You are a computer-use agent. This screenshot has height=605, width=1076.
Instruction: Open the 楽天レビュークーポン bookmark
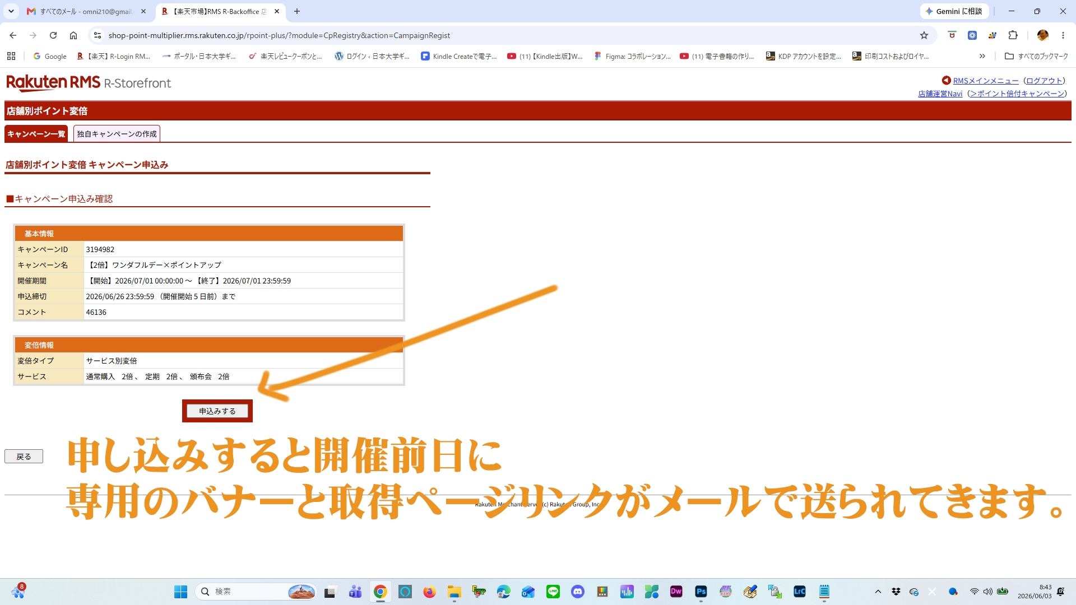(286, 56)
